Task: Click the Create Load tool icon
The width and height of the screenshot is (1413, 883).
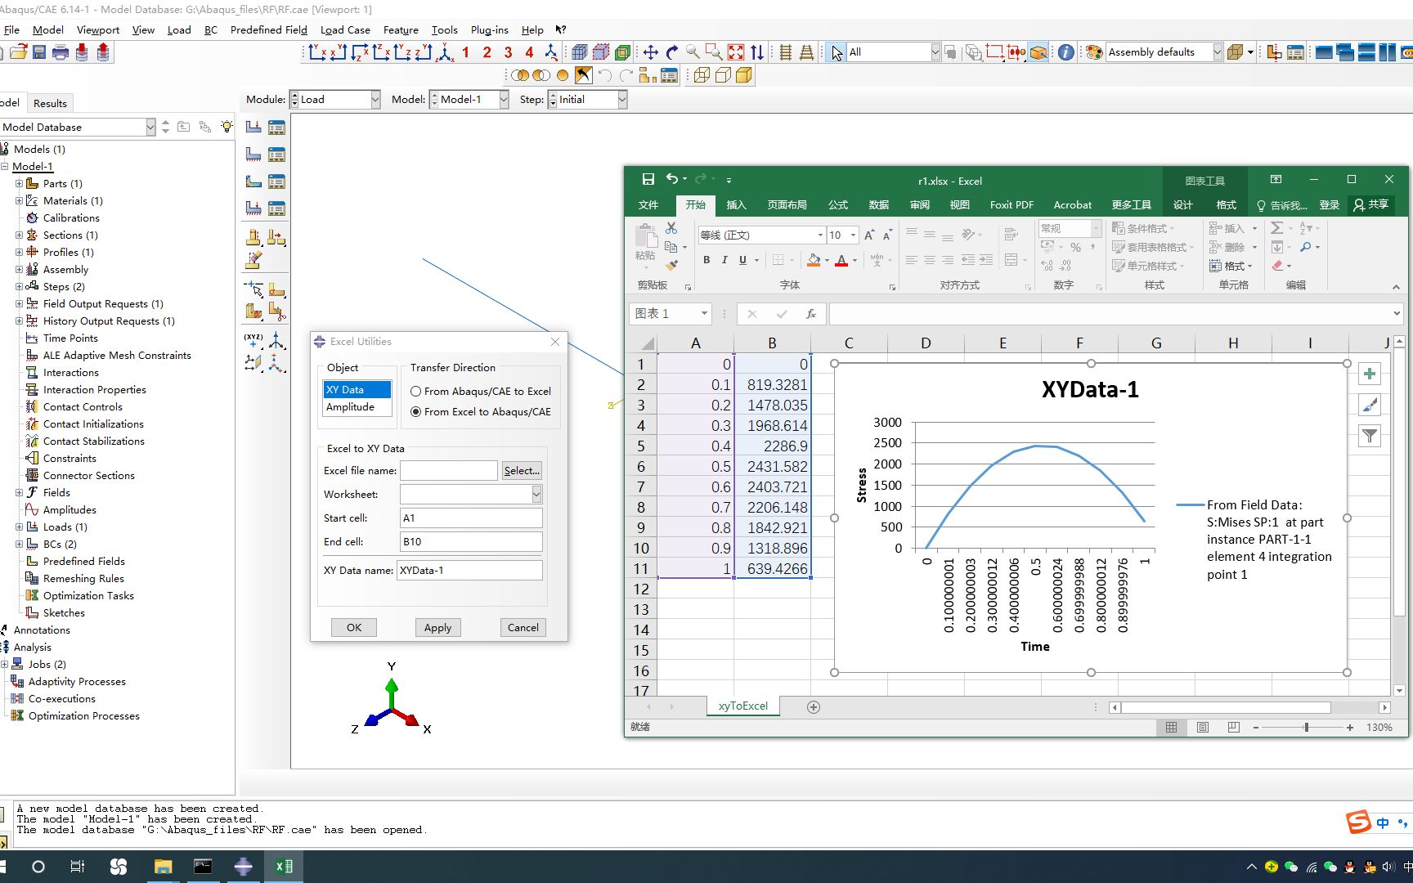Action: tap(254, 128)
